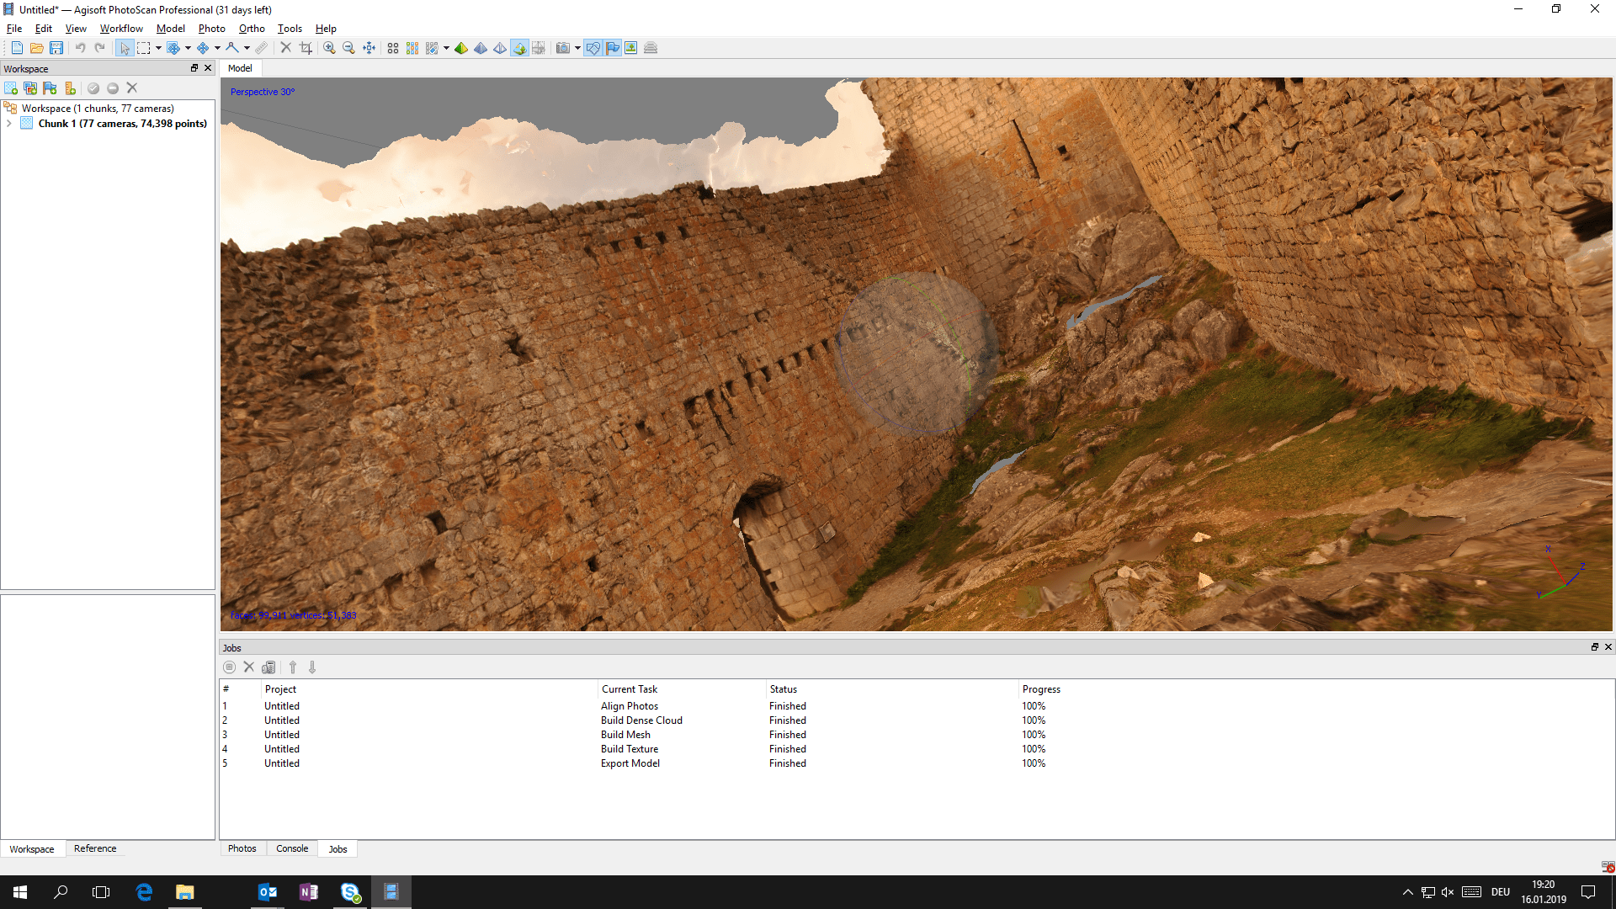The width and height of the screenshot is (1616, 909).
Task: Toggle the textured model view mode
Action: pos(519,48)
